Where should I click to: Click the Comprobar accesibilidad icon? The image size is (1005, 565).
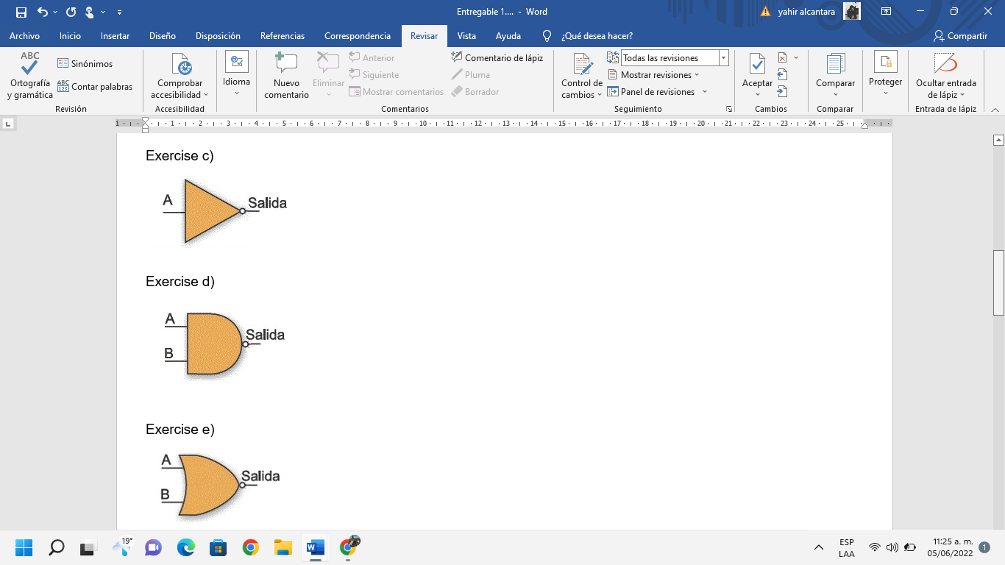point(181,64)
